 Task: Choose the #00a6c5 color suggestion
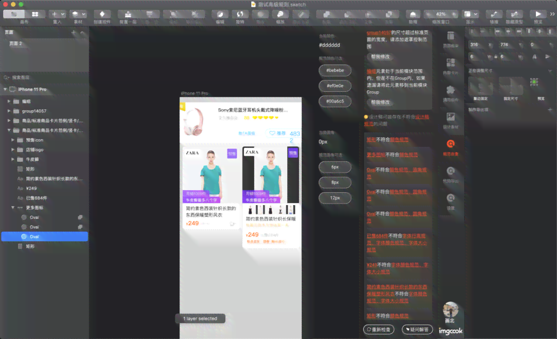pos(335,101)
